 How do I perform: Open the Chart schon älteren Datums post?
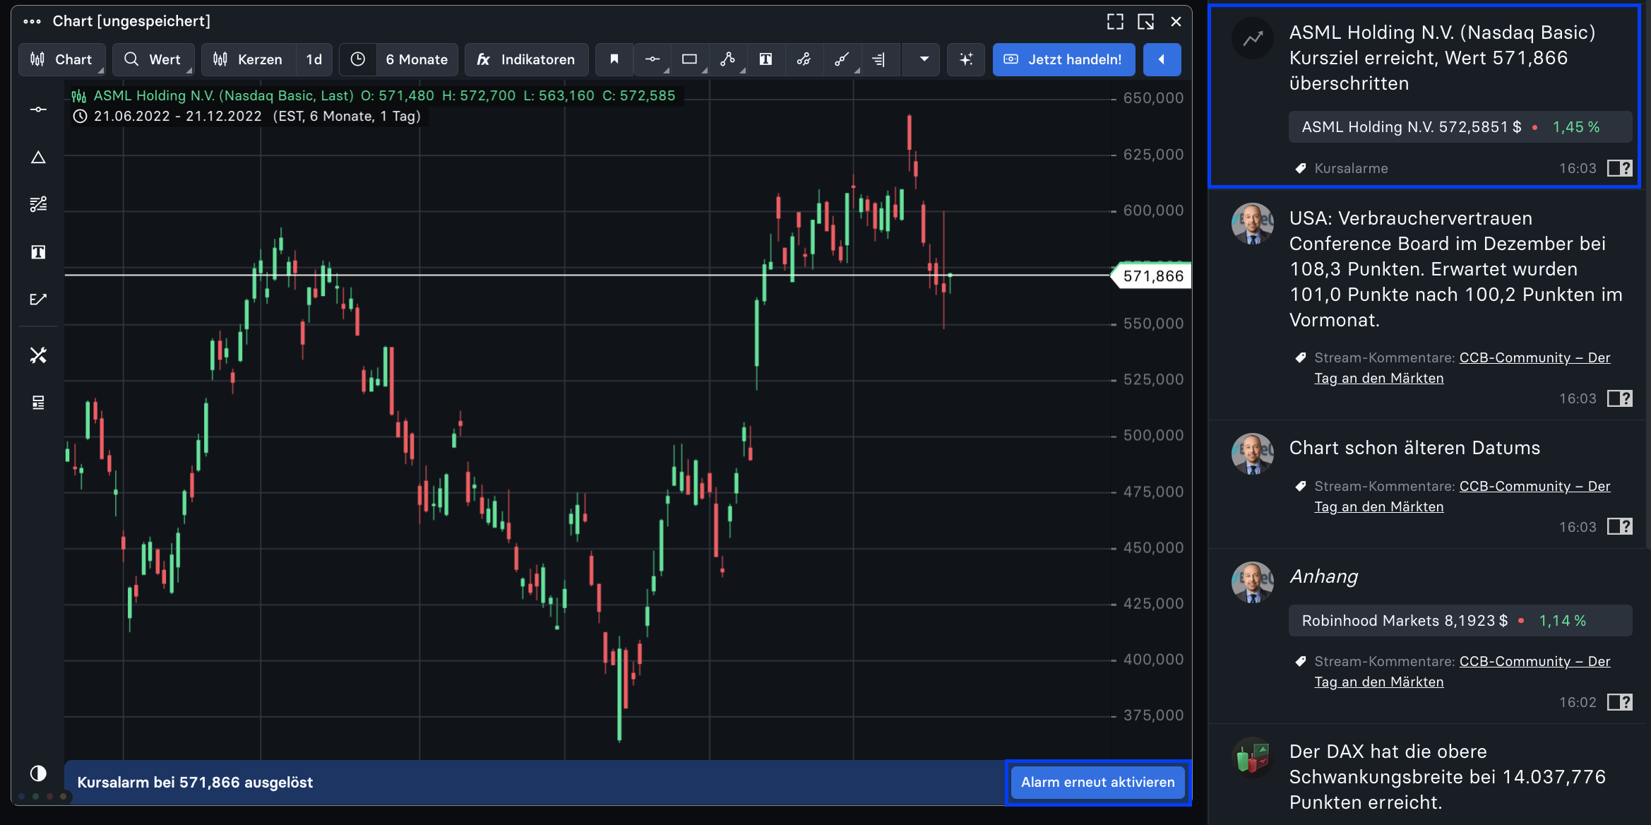point(1414,448)
